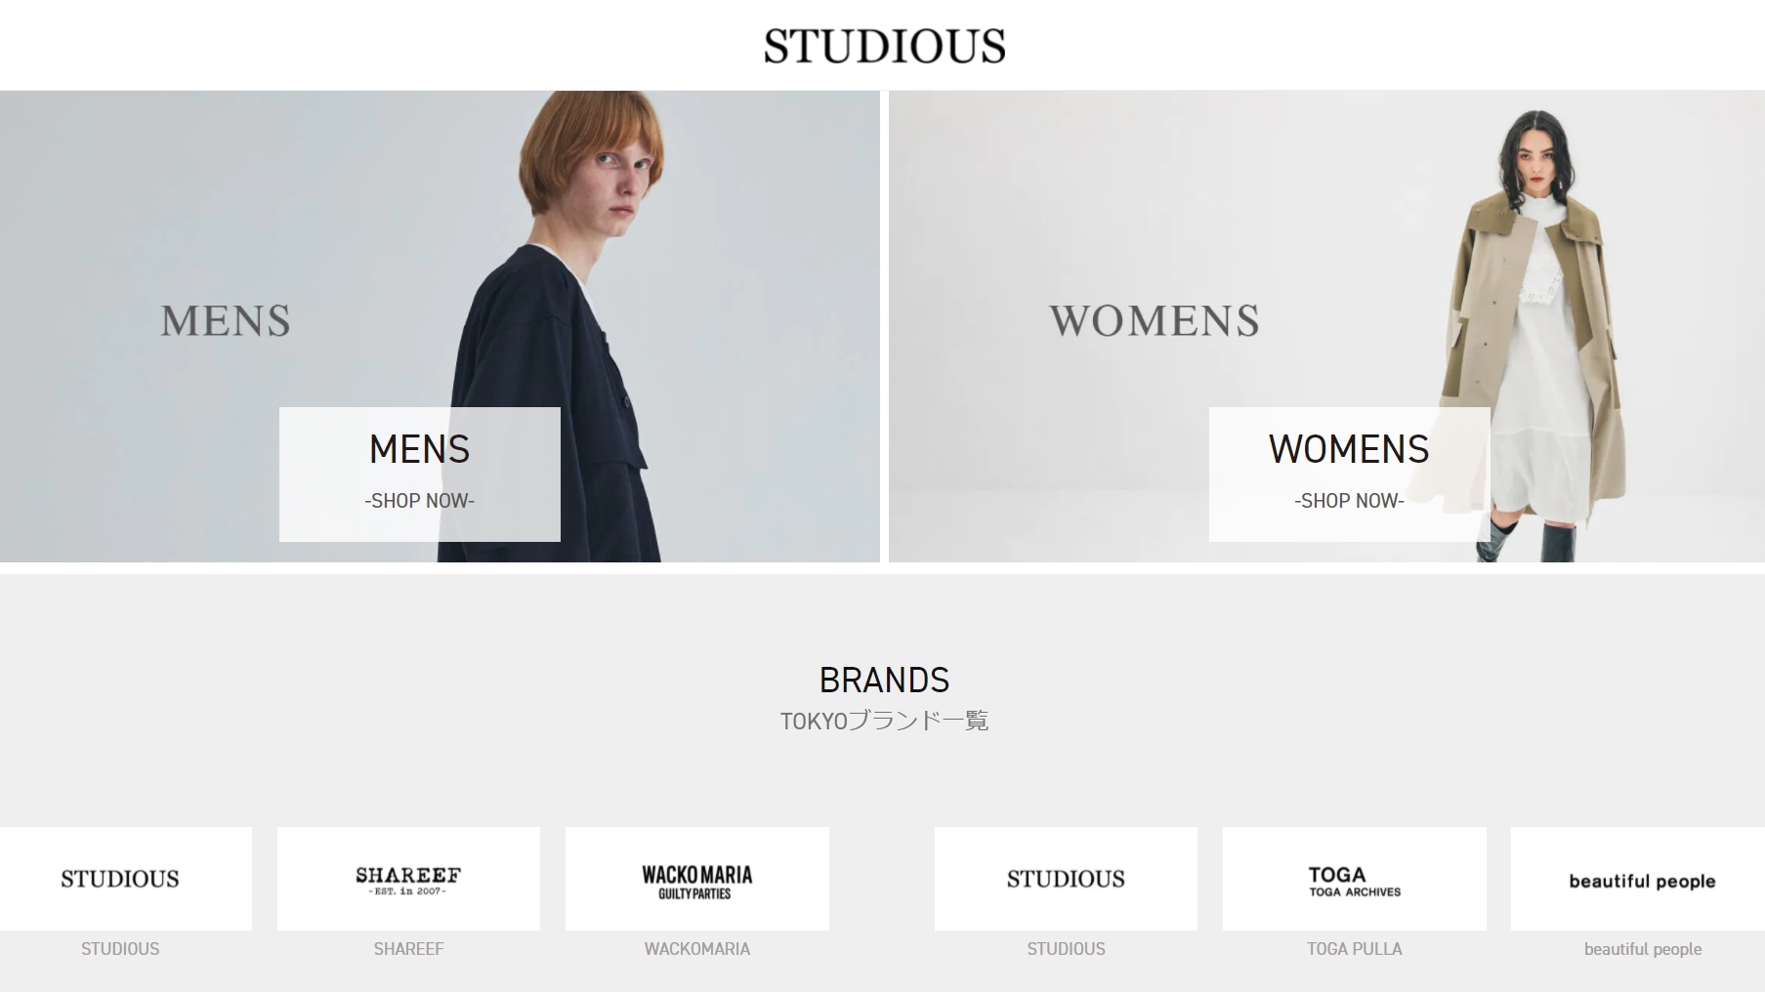Click the TOKYOブランド一覧 subtitle
This screenshot has width=1765, height=992.
[x=884, y=722]
